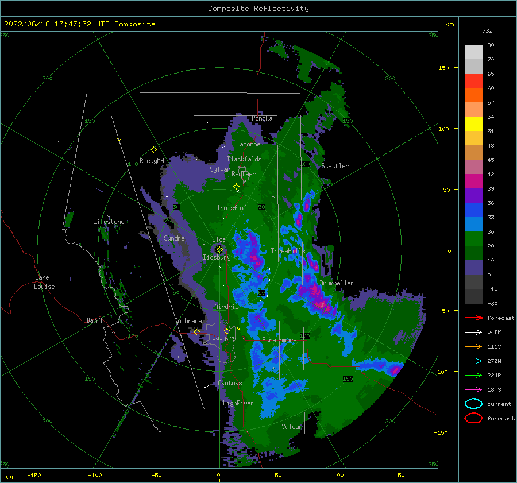
Task: Click the dBZ legend heading
Action: point(487,30)
